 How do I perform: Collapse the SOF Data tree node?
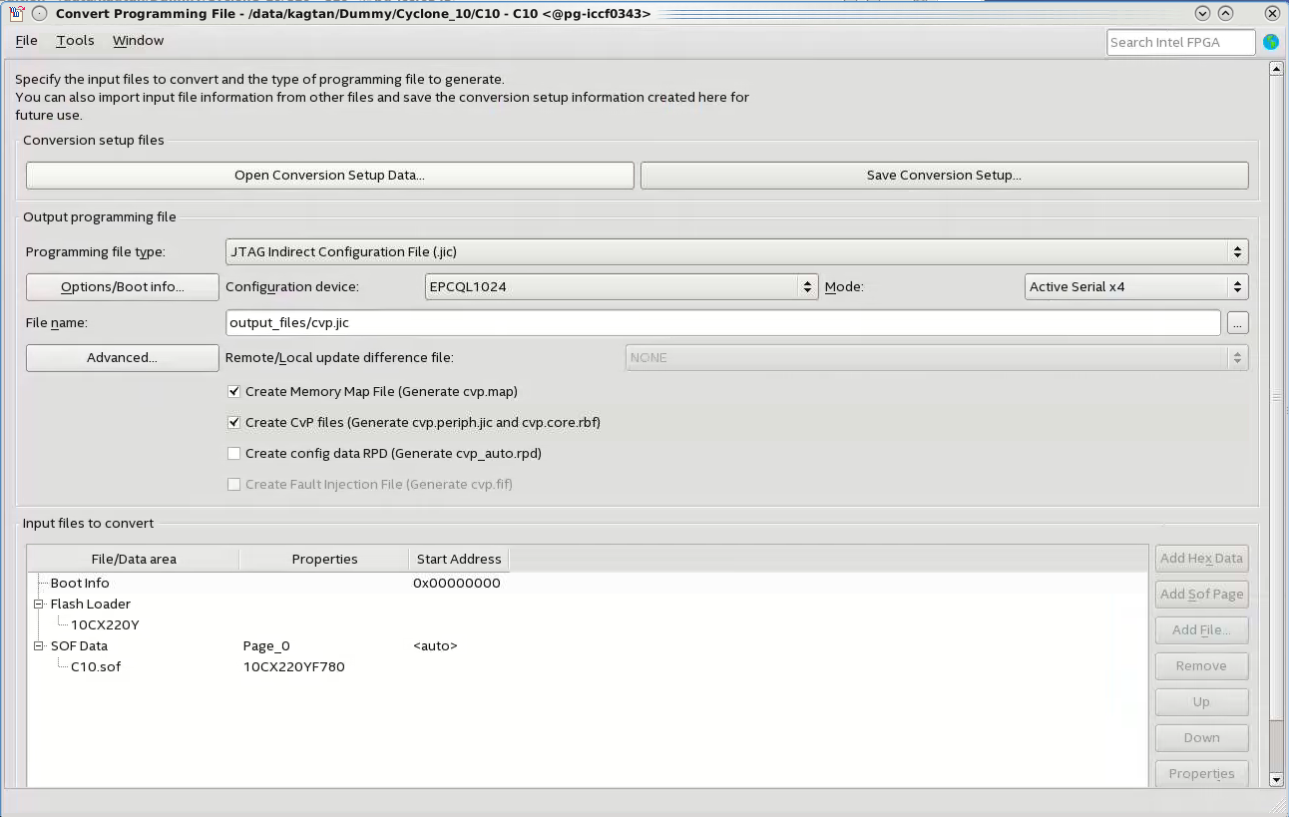[x=39, y=646]
